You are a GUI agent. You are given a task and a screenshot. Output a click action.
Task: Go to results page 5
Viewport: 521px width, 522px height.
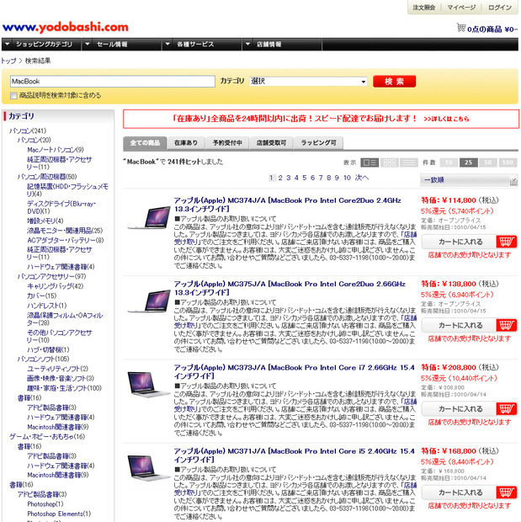305,178
